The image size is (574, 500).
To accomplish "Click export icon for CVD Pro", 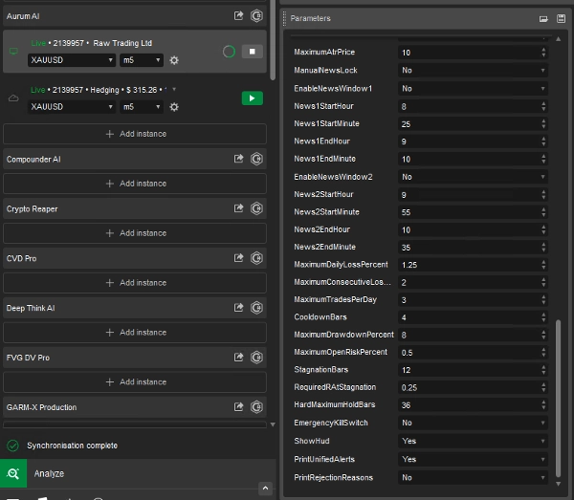I will click(238, 258).
